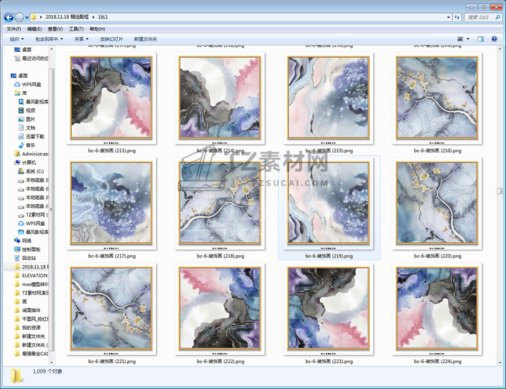Click the sidebar scroll down arrow

(51, 362)
